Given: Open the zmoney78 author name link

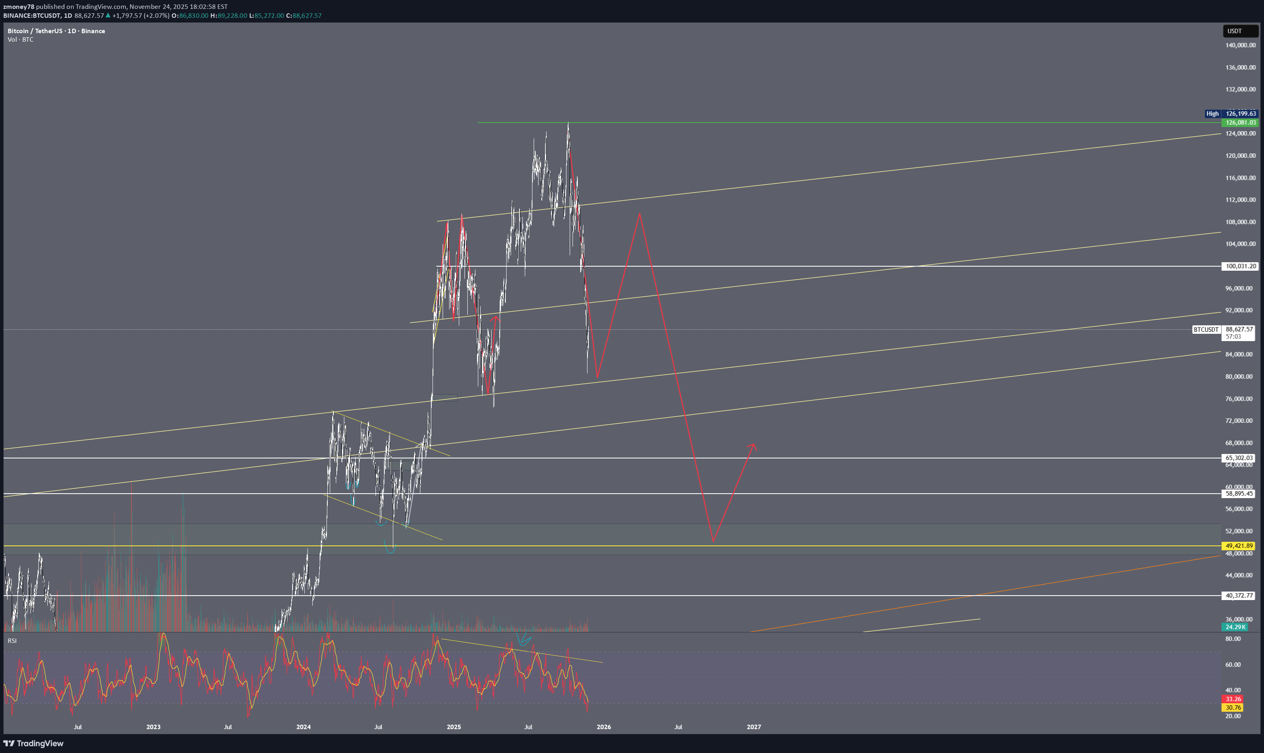Looking at the screenshot, I should pyautogui.click(x=19, y=6).
